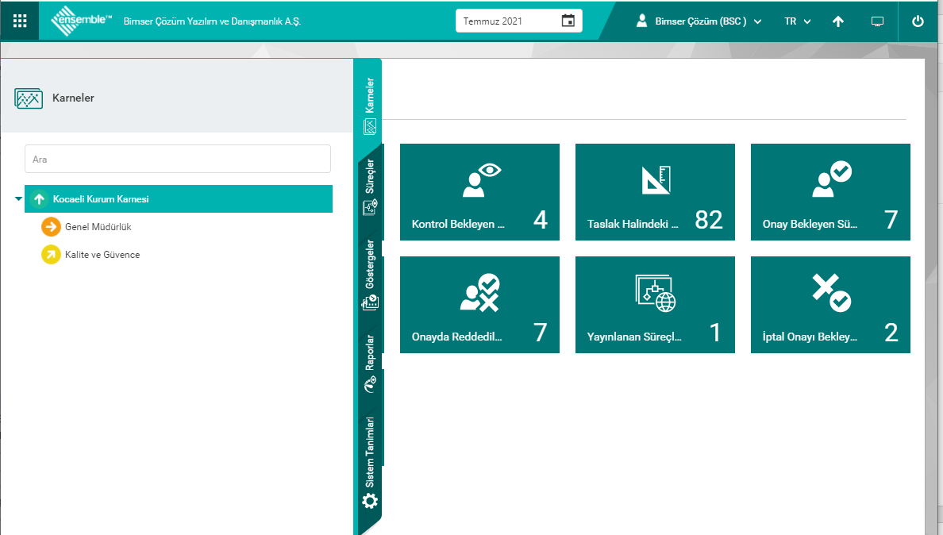Click the cross-with-checkmark cancel approval icon
The height and width of the screenshot is (535, 943).
coord(832,293)
